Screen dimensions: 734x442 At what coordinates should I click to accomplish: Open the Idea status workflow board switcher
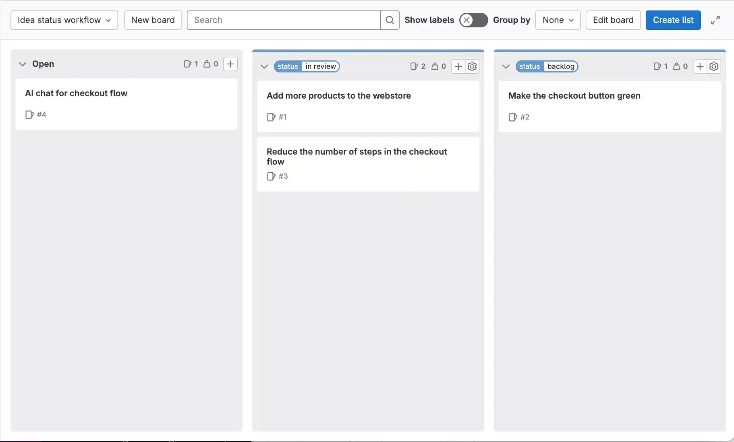(64, 20)
